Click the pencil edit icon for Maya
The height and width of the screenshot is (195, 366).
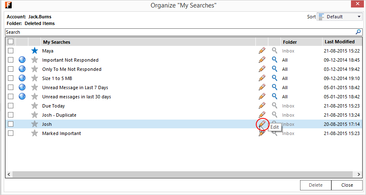click(262, 51)
